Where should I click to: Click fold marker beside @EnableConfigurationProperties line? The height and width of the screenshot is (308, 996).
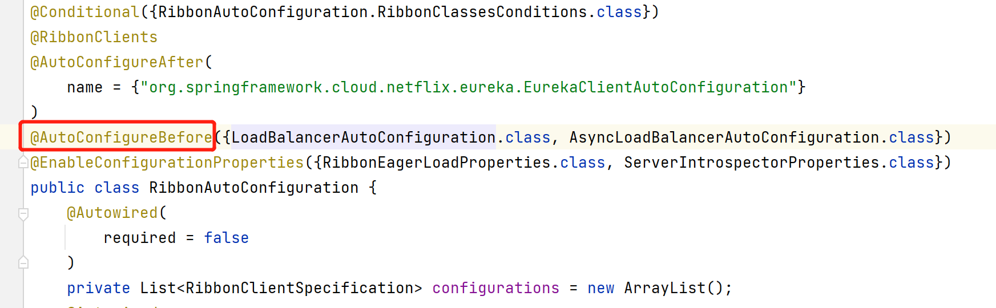(23, 163)
